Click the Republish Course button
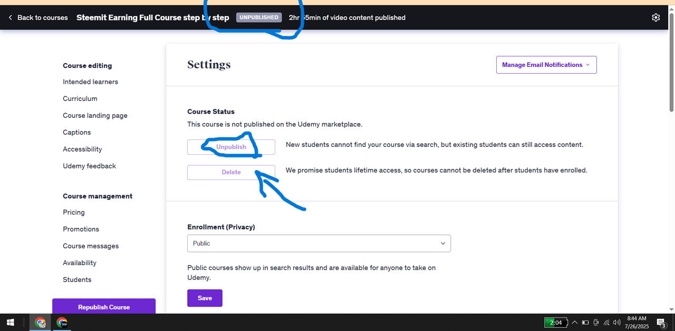The image size is (675, 331). click(x=104, y=307)
